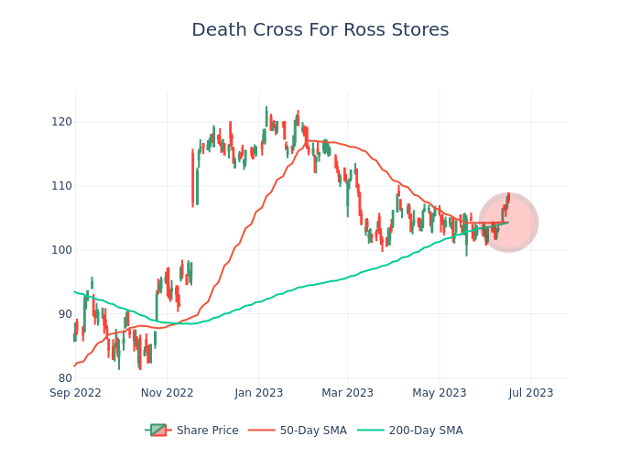Toggle the Share Price legend label
Viewport: 641px width, 458px height.
tap(207, 431)
